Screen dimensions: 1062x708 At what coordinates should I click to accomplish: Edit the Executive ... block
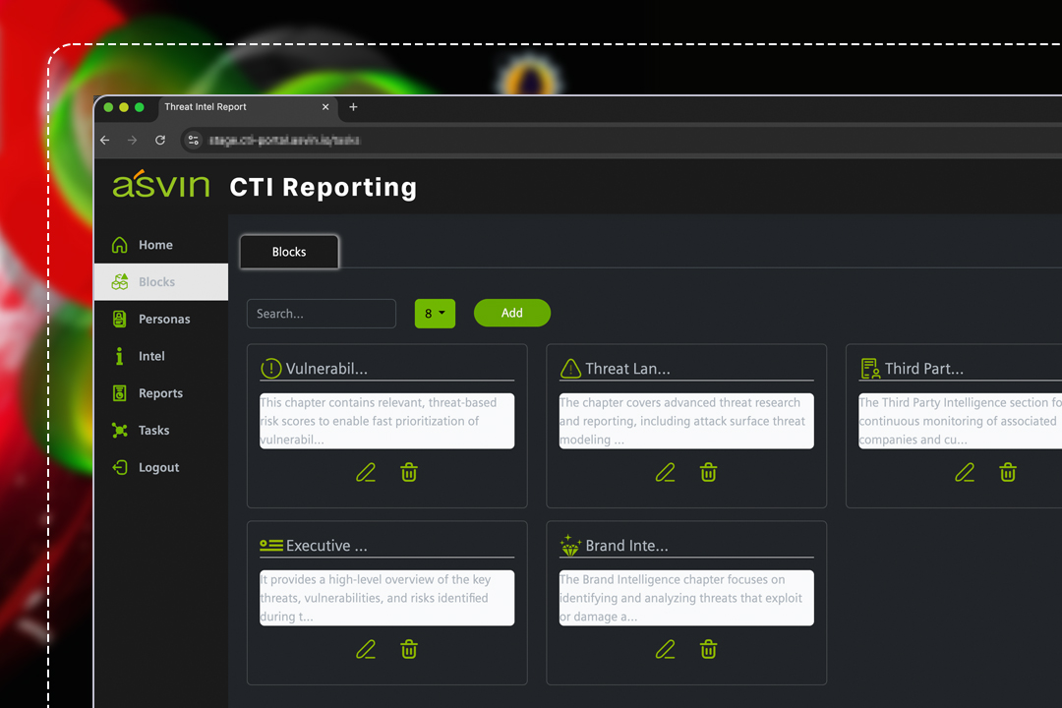pyautogui.click(x=366, y=649)
